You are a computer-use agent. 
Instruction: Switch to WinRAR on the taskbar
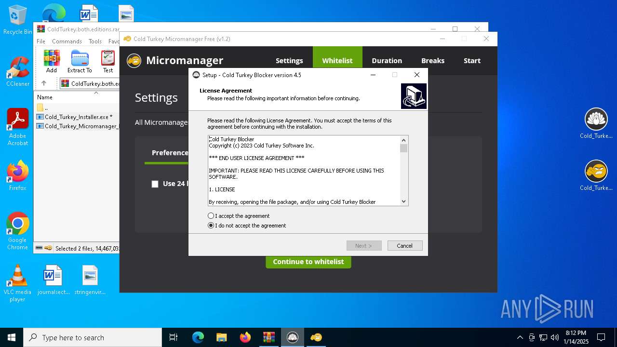pyautogui.click(x=269, y=337)
